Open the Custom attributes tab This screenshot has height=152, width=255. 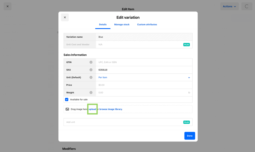[x=147, y=25]
